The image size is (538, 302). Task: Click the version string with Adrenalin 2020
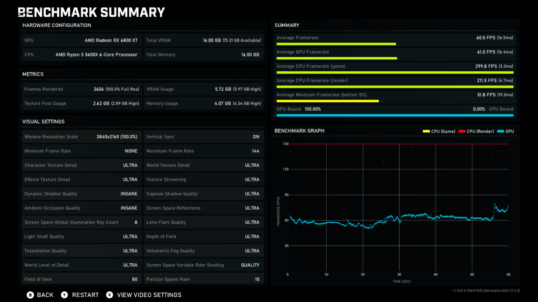point(486,290)
